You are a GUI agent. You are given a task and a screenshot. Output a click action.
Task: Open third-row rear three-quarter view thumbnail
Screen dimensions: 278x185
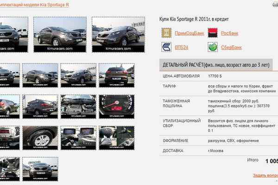(40, 106)
